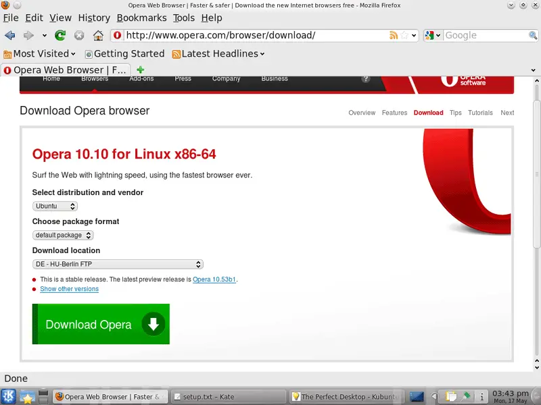
Task: Open the list all tabs dropdown arrow
Action: (534, 70)
